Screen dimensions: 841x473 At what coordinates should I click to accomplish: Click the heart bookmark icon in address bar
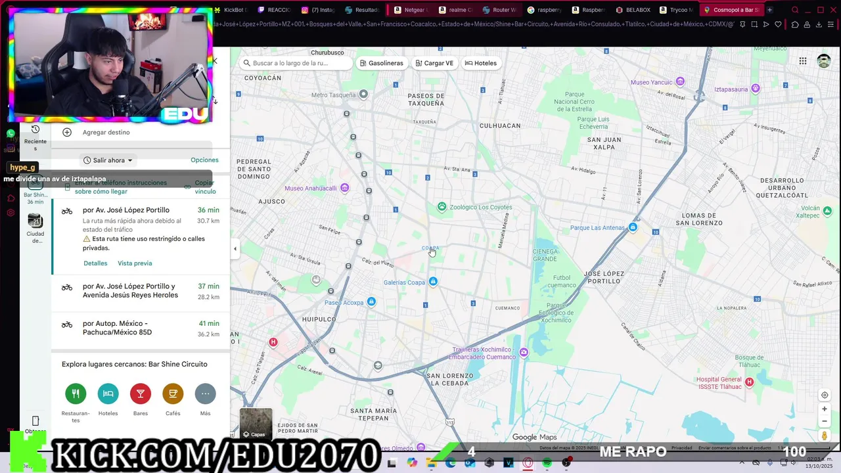tap(779, 24)
